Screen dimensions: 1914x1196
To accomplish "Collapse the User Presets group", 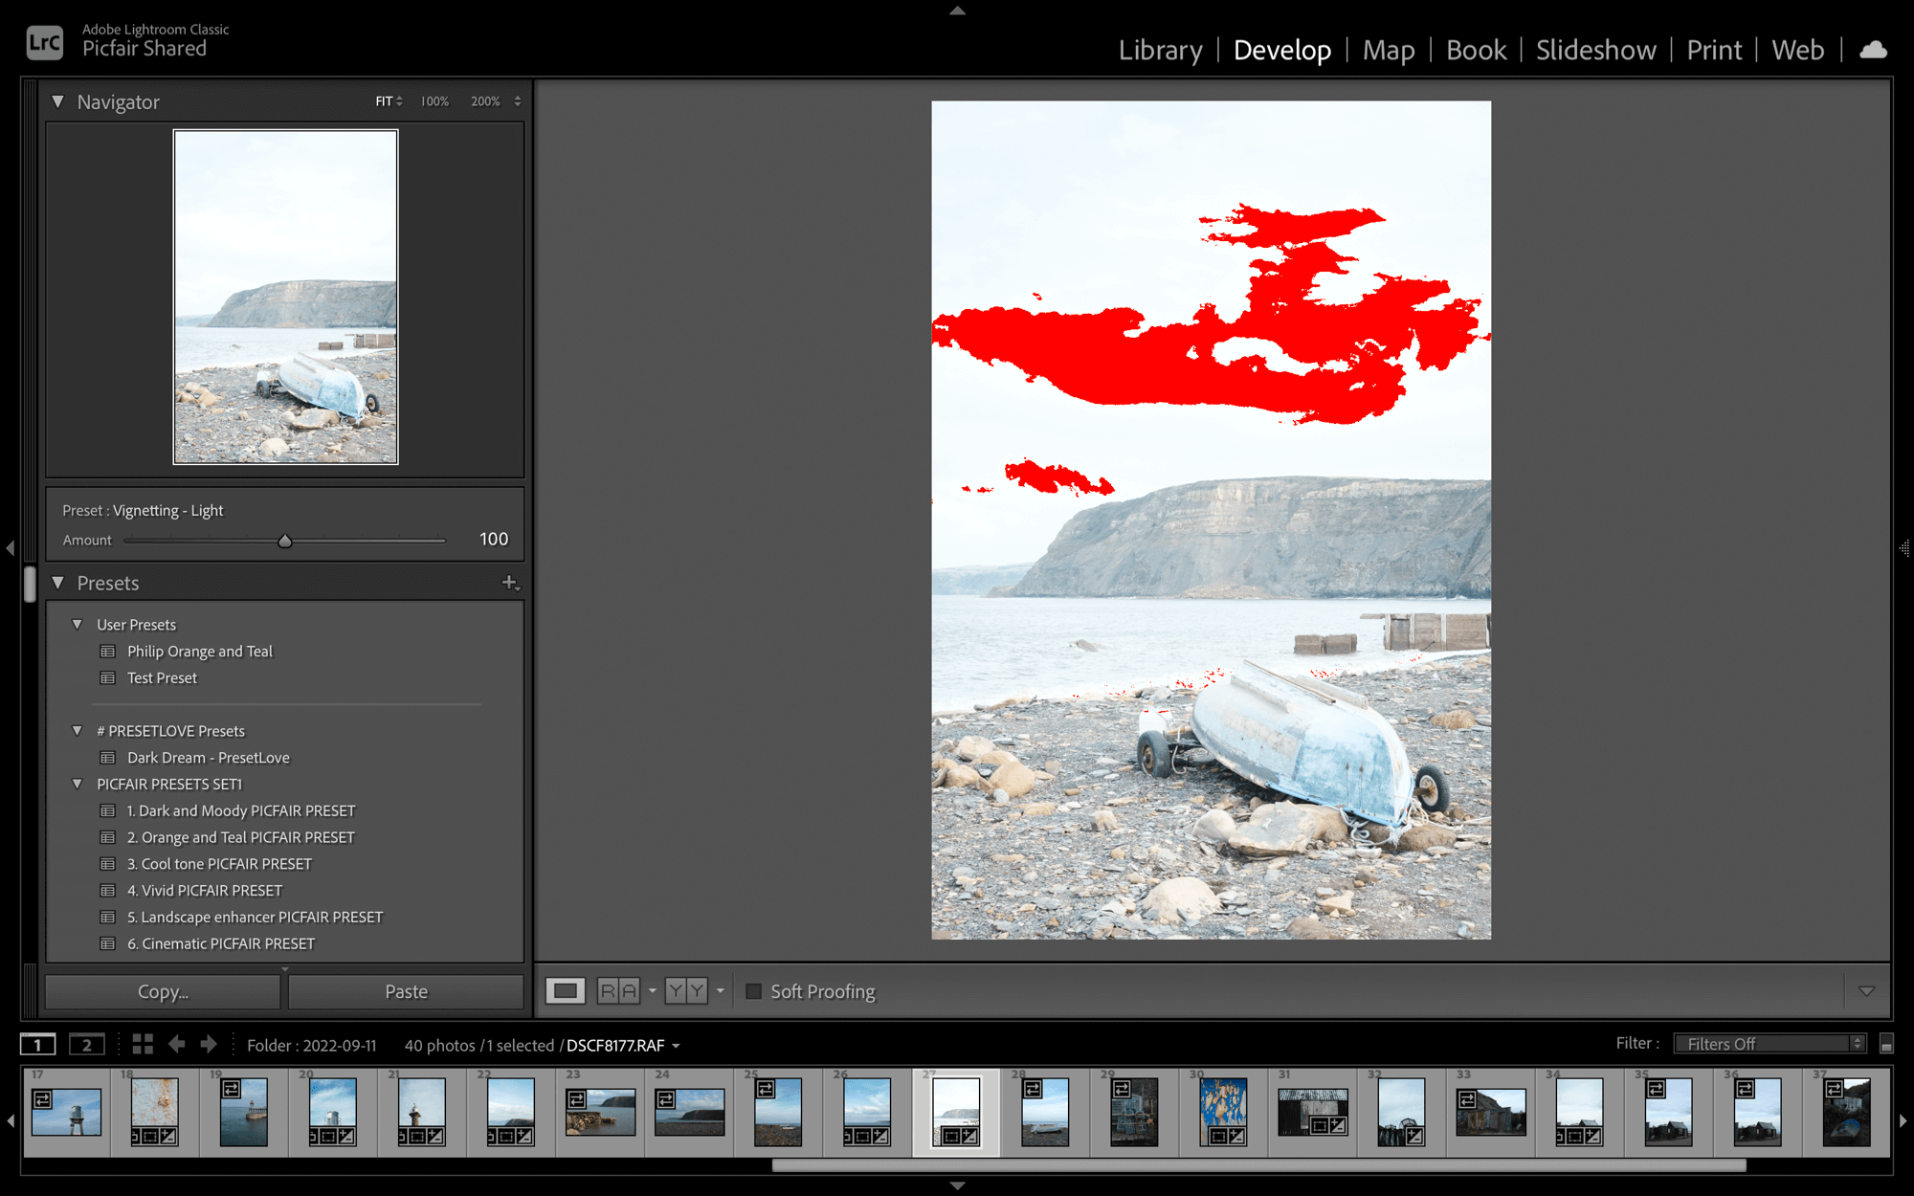I will [78, 625].
